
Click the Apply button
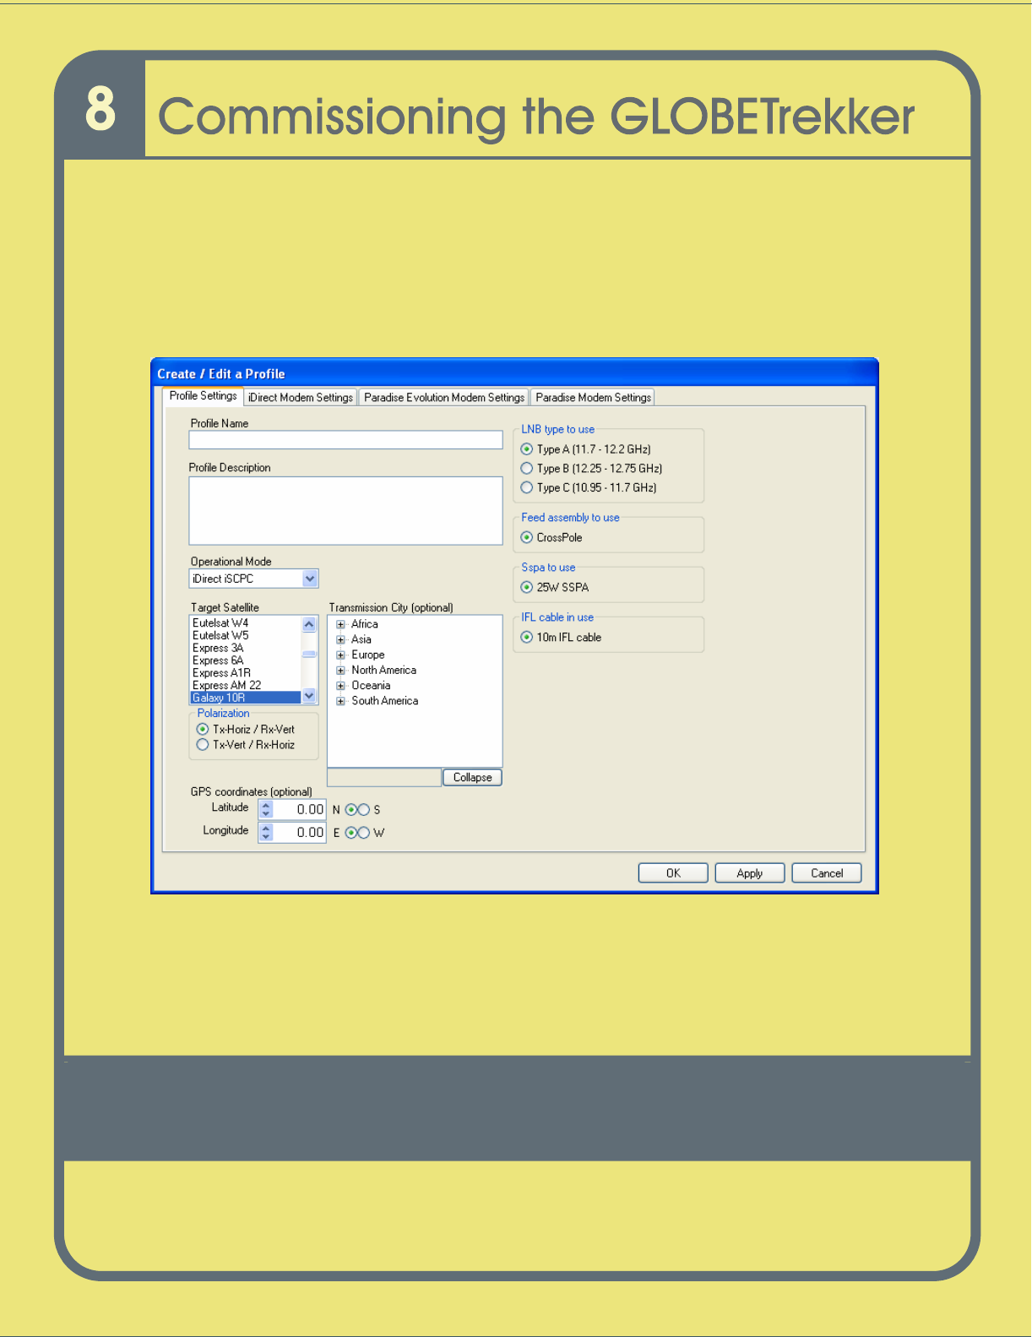point(750,873)
